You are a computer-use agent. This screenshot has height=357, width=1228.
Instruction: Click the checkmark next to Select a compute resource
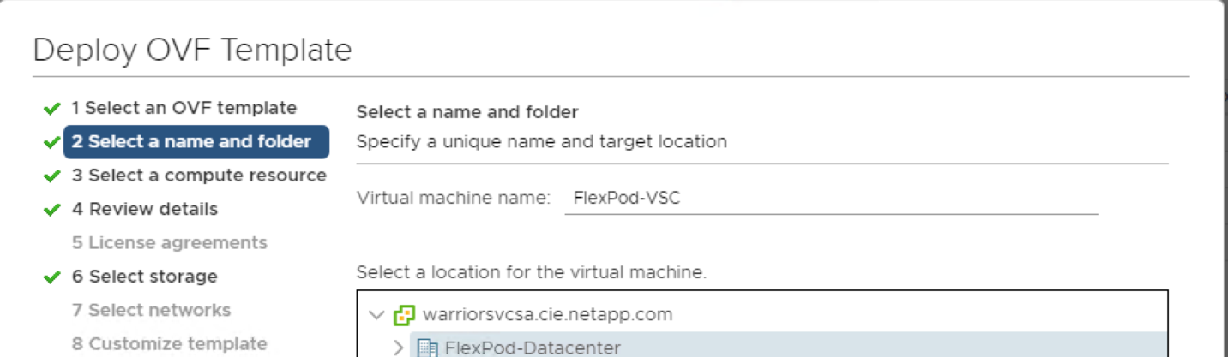[x=52, y=176]
